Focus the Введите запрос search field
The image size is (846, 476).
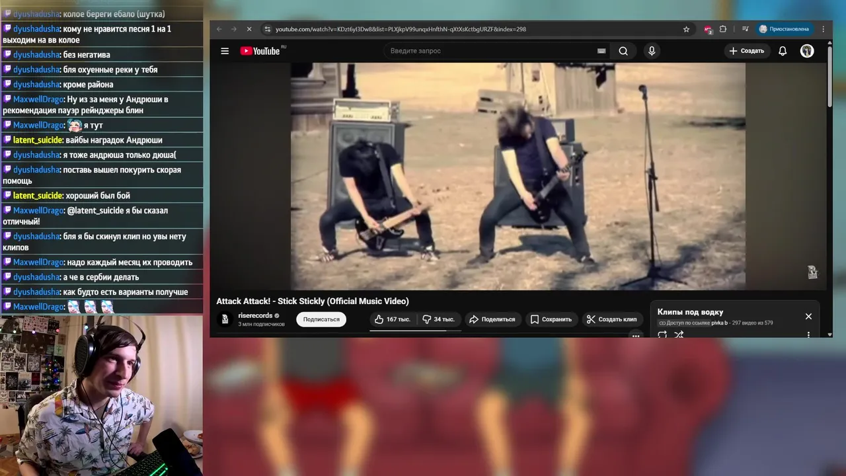click(496, 51)
